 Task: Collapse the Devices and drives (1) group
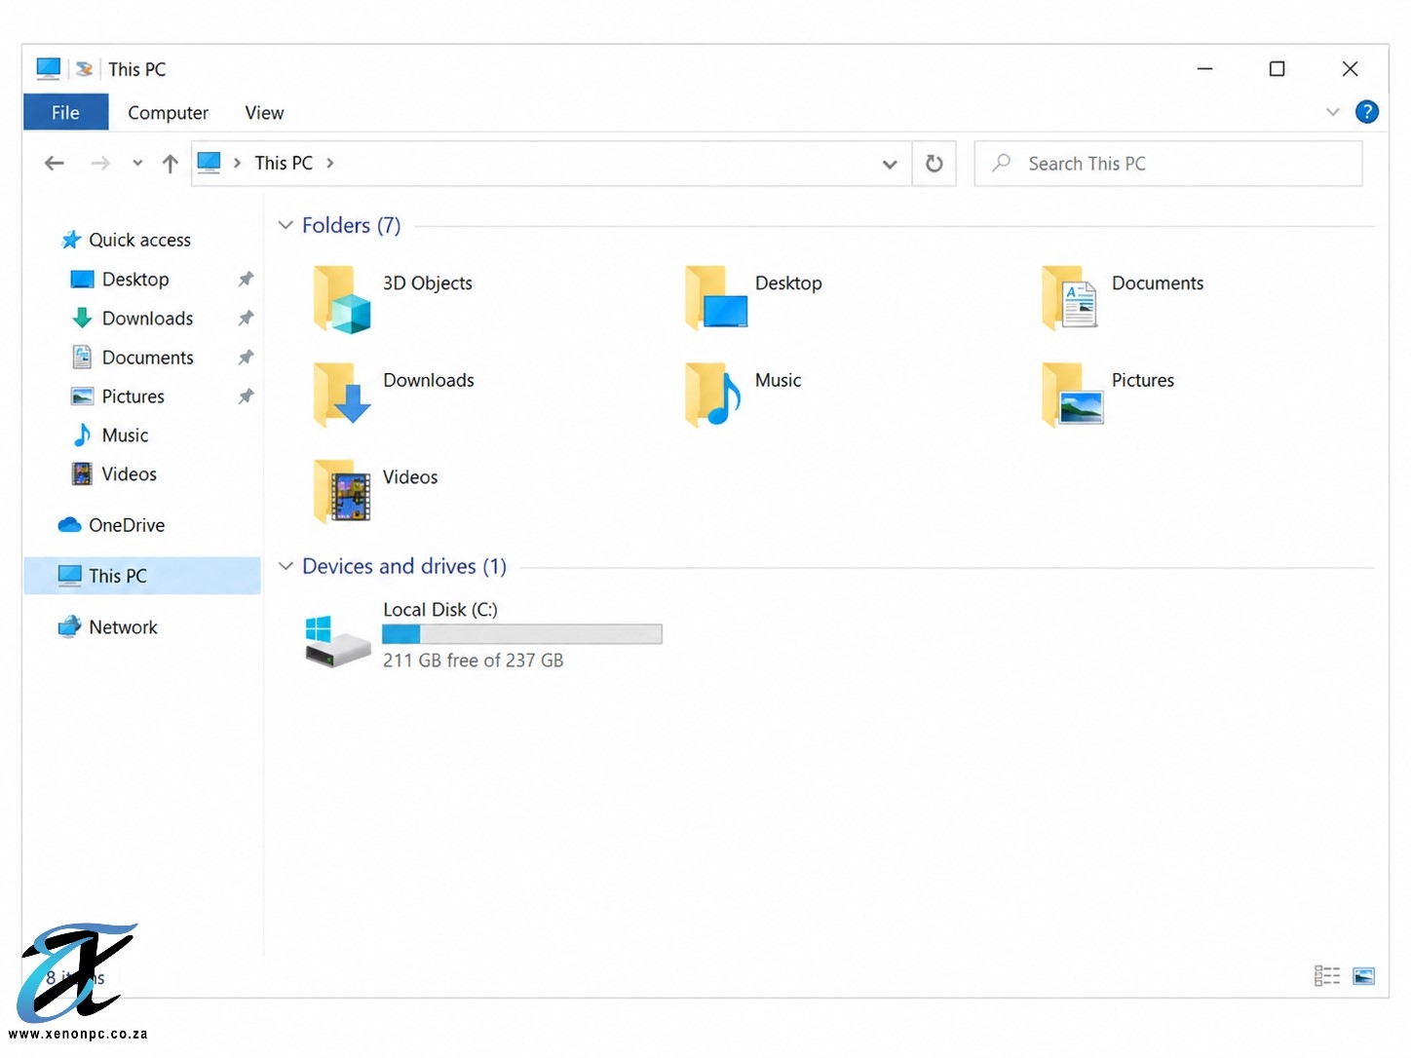[x=286, y=566]
